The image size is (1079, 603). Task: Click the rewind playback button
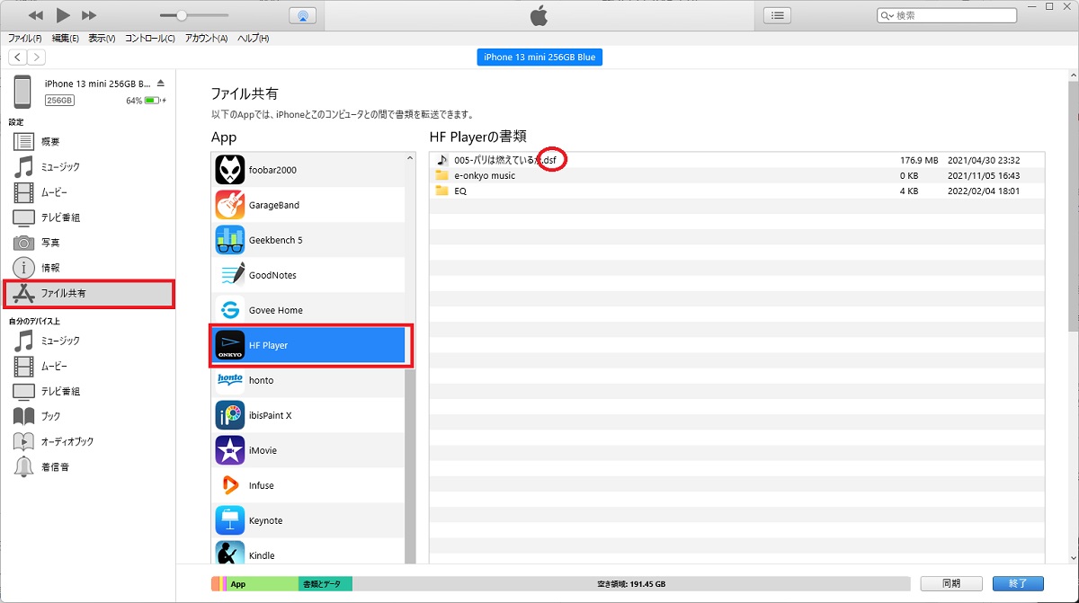point(36,15)
